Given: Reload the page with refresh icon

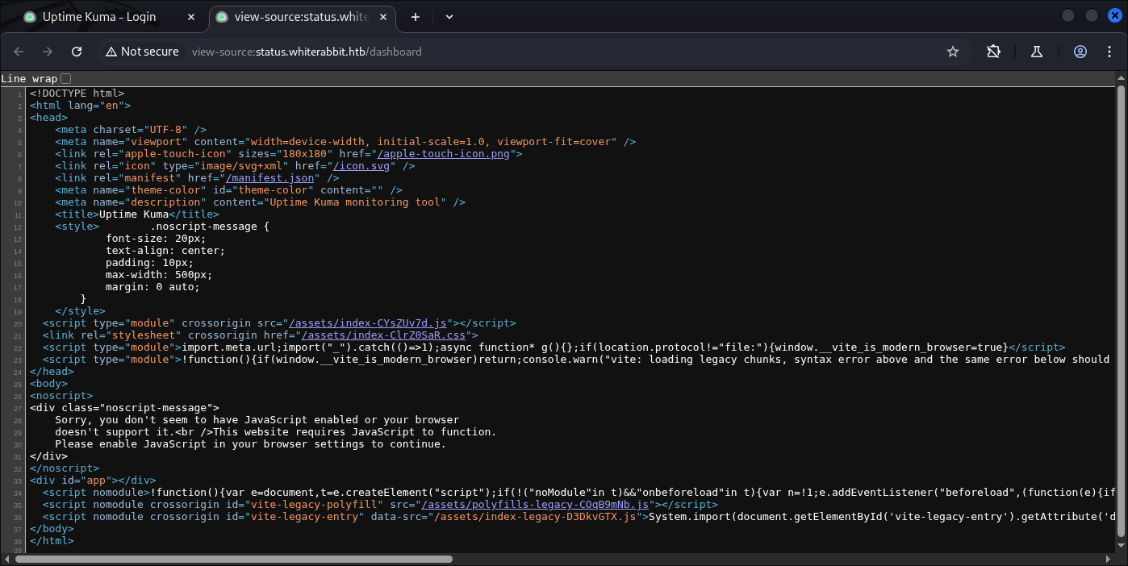Looking at the screenshot, I should (x=77, y=52).
